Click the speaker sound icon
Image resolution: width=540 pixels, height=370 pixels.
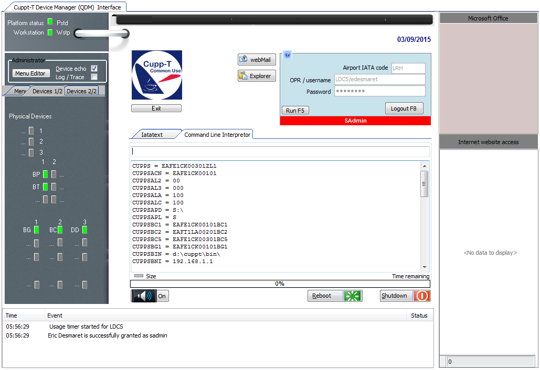pos(144,296)
